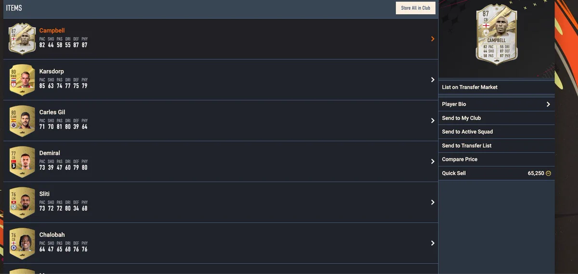The image size is (578, 274).
Task: Expand Karsdorp's row chevron arrow
Action: (x=433, y=80)
